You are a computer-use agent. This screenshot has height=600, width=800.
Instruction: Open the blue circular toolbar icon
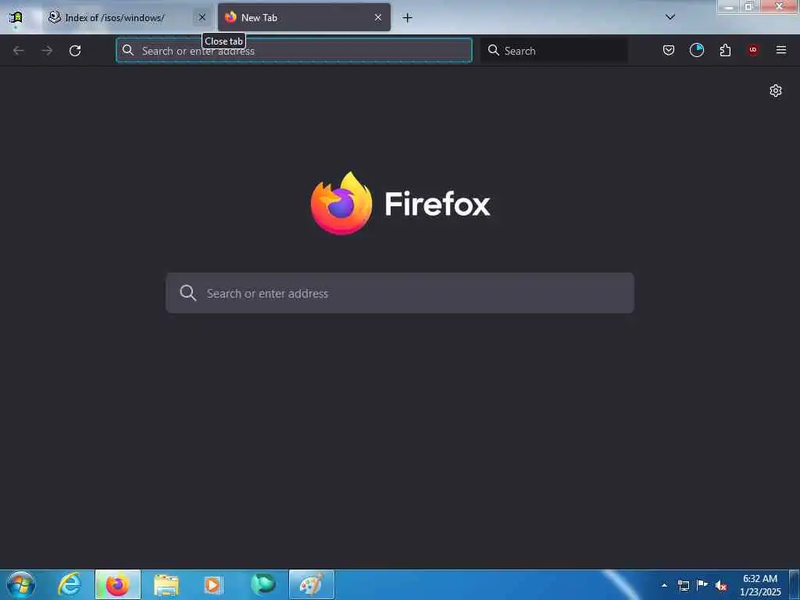pos(696,50)
